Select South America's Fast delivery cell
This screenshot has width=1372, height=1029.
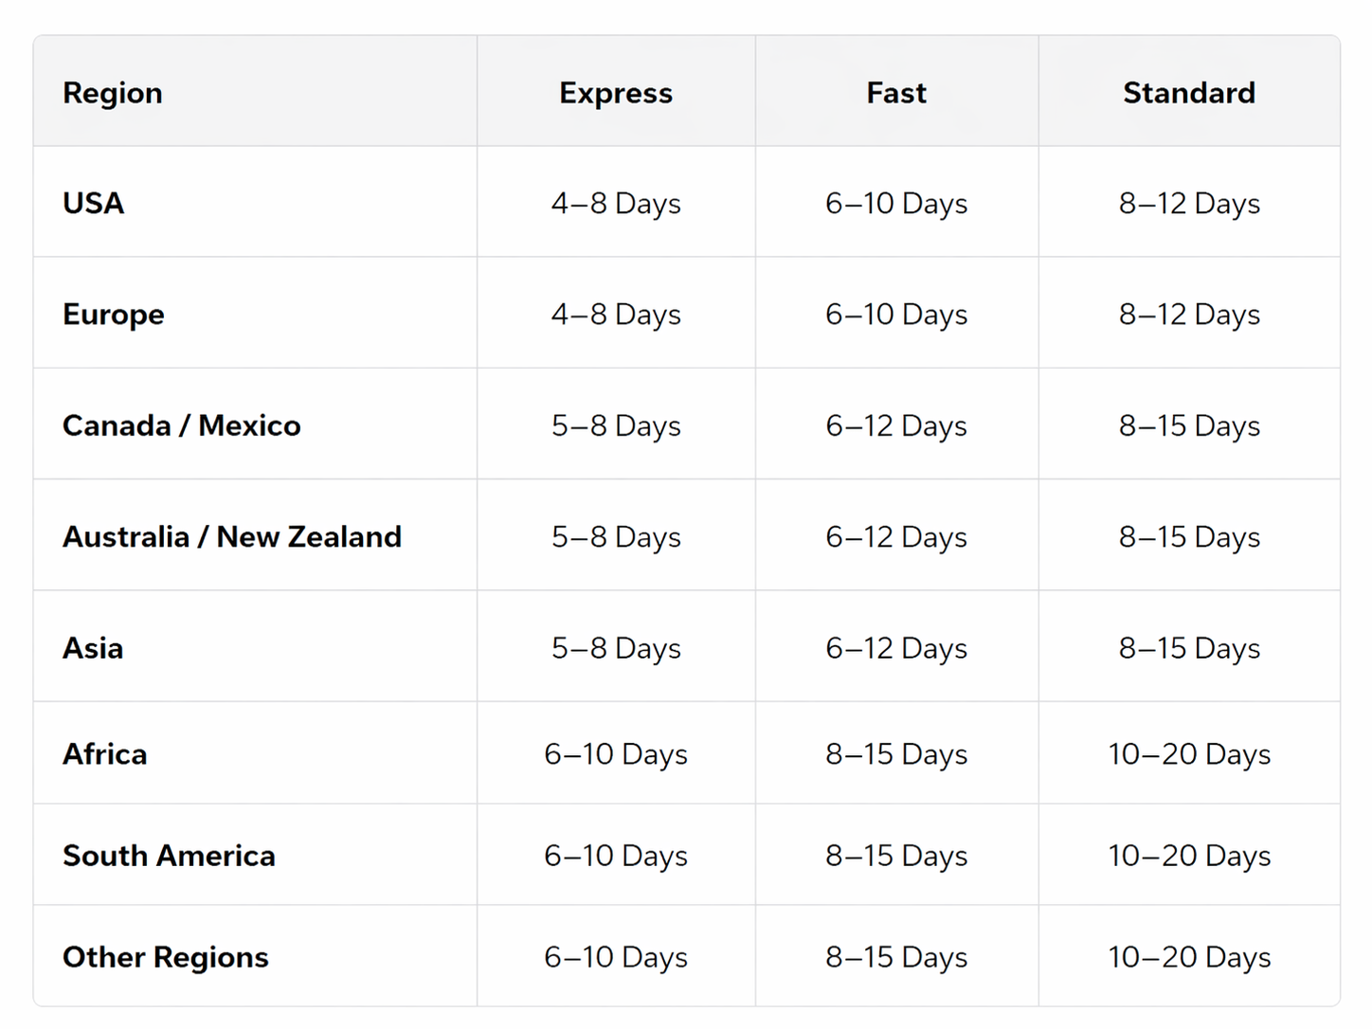click(x=896, y=856)
